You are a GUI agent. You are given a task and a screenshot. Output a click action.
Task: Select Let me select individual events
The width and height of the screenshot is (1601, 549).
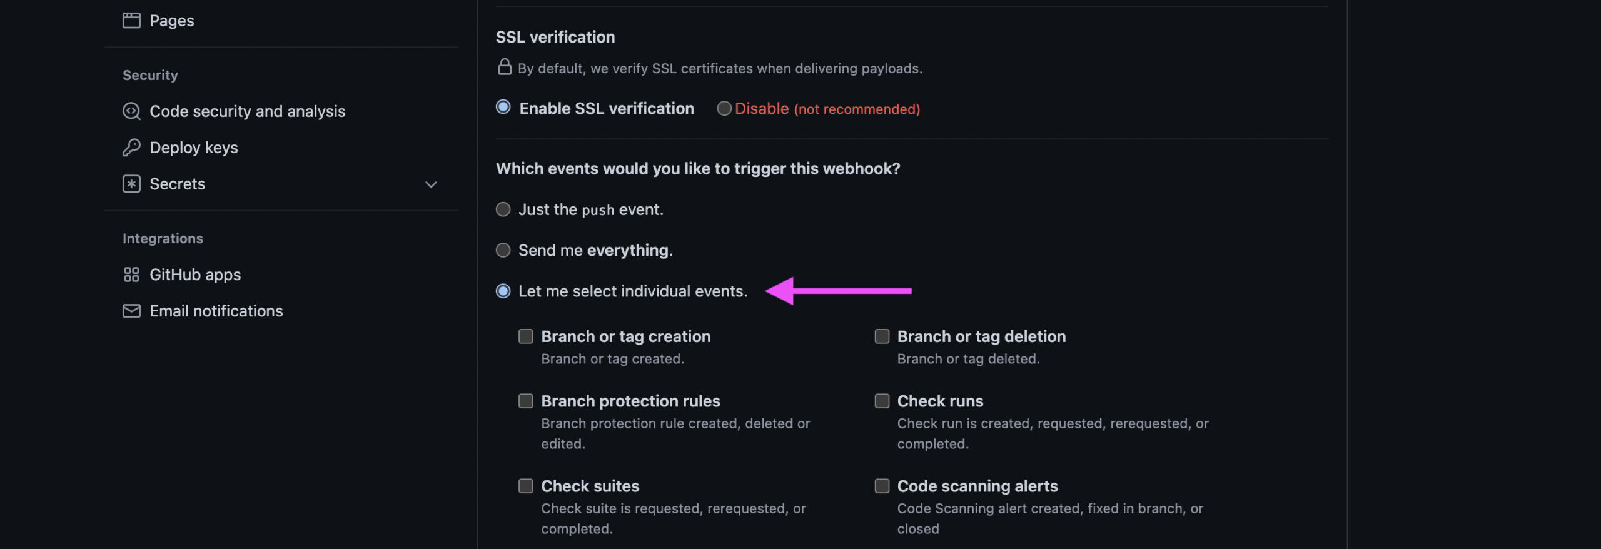503,291
